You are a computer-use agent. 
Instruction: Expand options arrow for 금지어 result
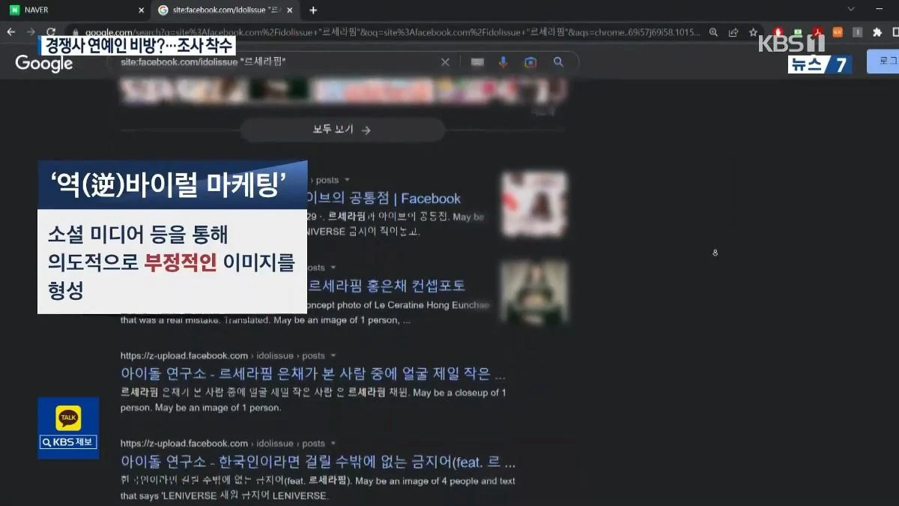[333, 443]
